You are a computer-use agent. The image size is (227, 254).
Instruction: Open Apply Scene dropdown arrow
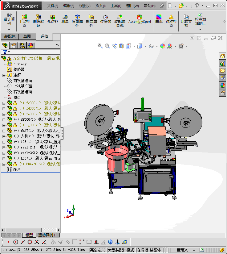(x=175, y=46)
